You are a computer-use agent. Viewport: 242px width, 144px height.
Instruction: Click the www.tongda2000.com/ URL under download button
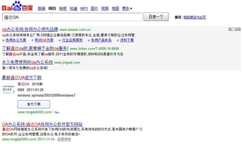(x=35, y=112)
